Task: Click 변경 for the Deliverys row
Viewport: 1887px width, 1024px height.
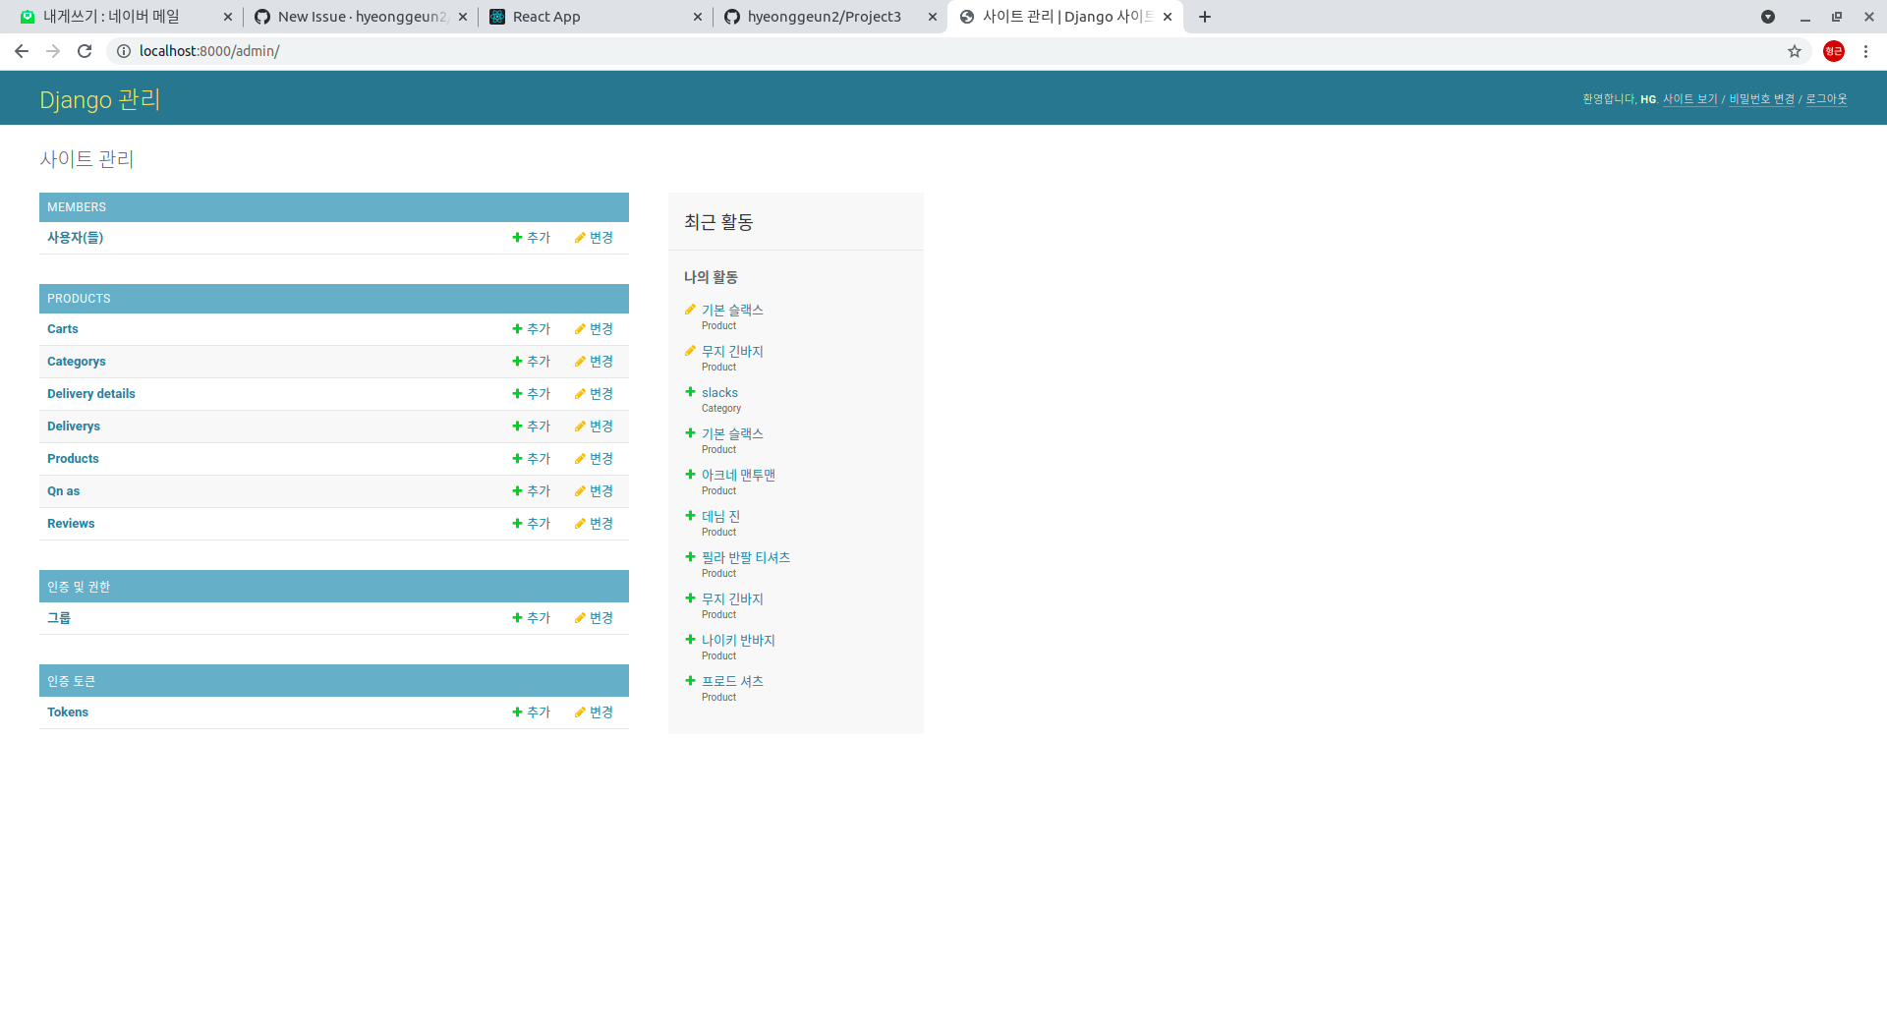Action: (x=595, y=427)
